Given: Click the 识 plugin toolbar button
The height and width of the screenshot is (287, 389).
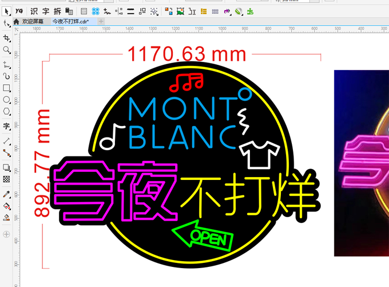Looking at the screenshot, I should pyautogui.click(x=34, y=11).
